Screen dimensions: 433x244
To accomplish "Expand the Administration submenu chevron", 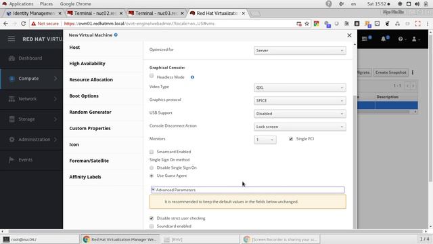I will pos(55,140).
